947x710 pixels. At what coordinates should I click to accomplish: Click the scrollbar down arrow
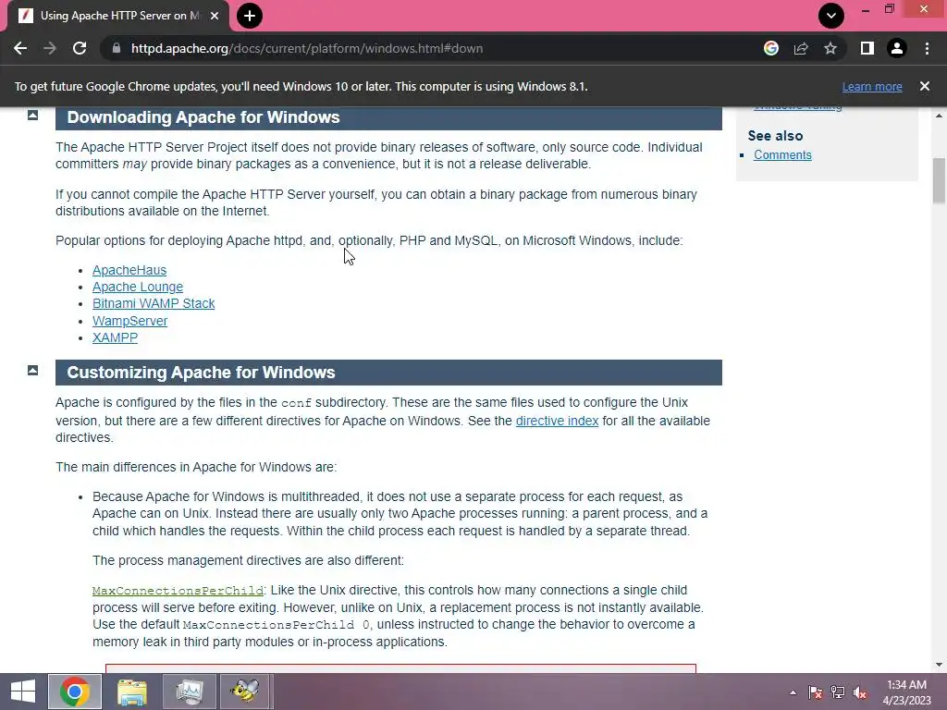(x=940, y=665)
